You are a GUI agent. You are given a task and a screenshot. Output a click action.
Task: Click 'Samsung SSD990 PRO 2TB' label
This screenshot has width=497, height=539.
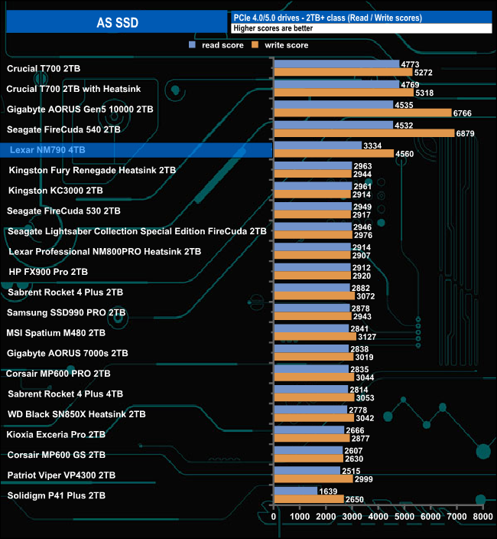66,312
